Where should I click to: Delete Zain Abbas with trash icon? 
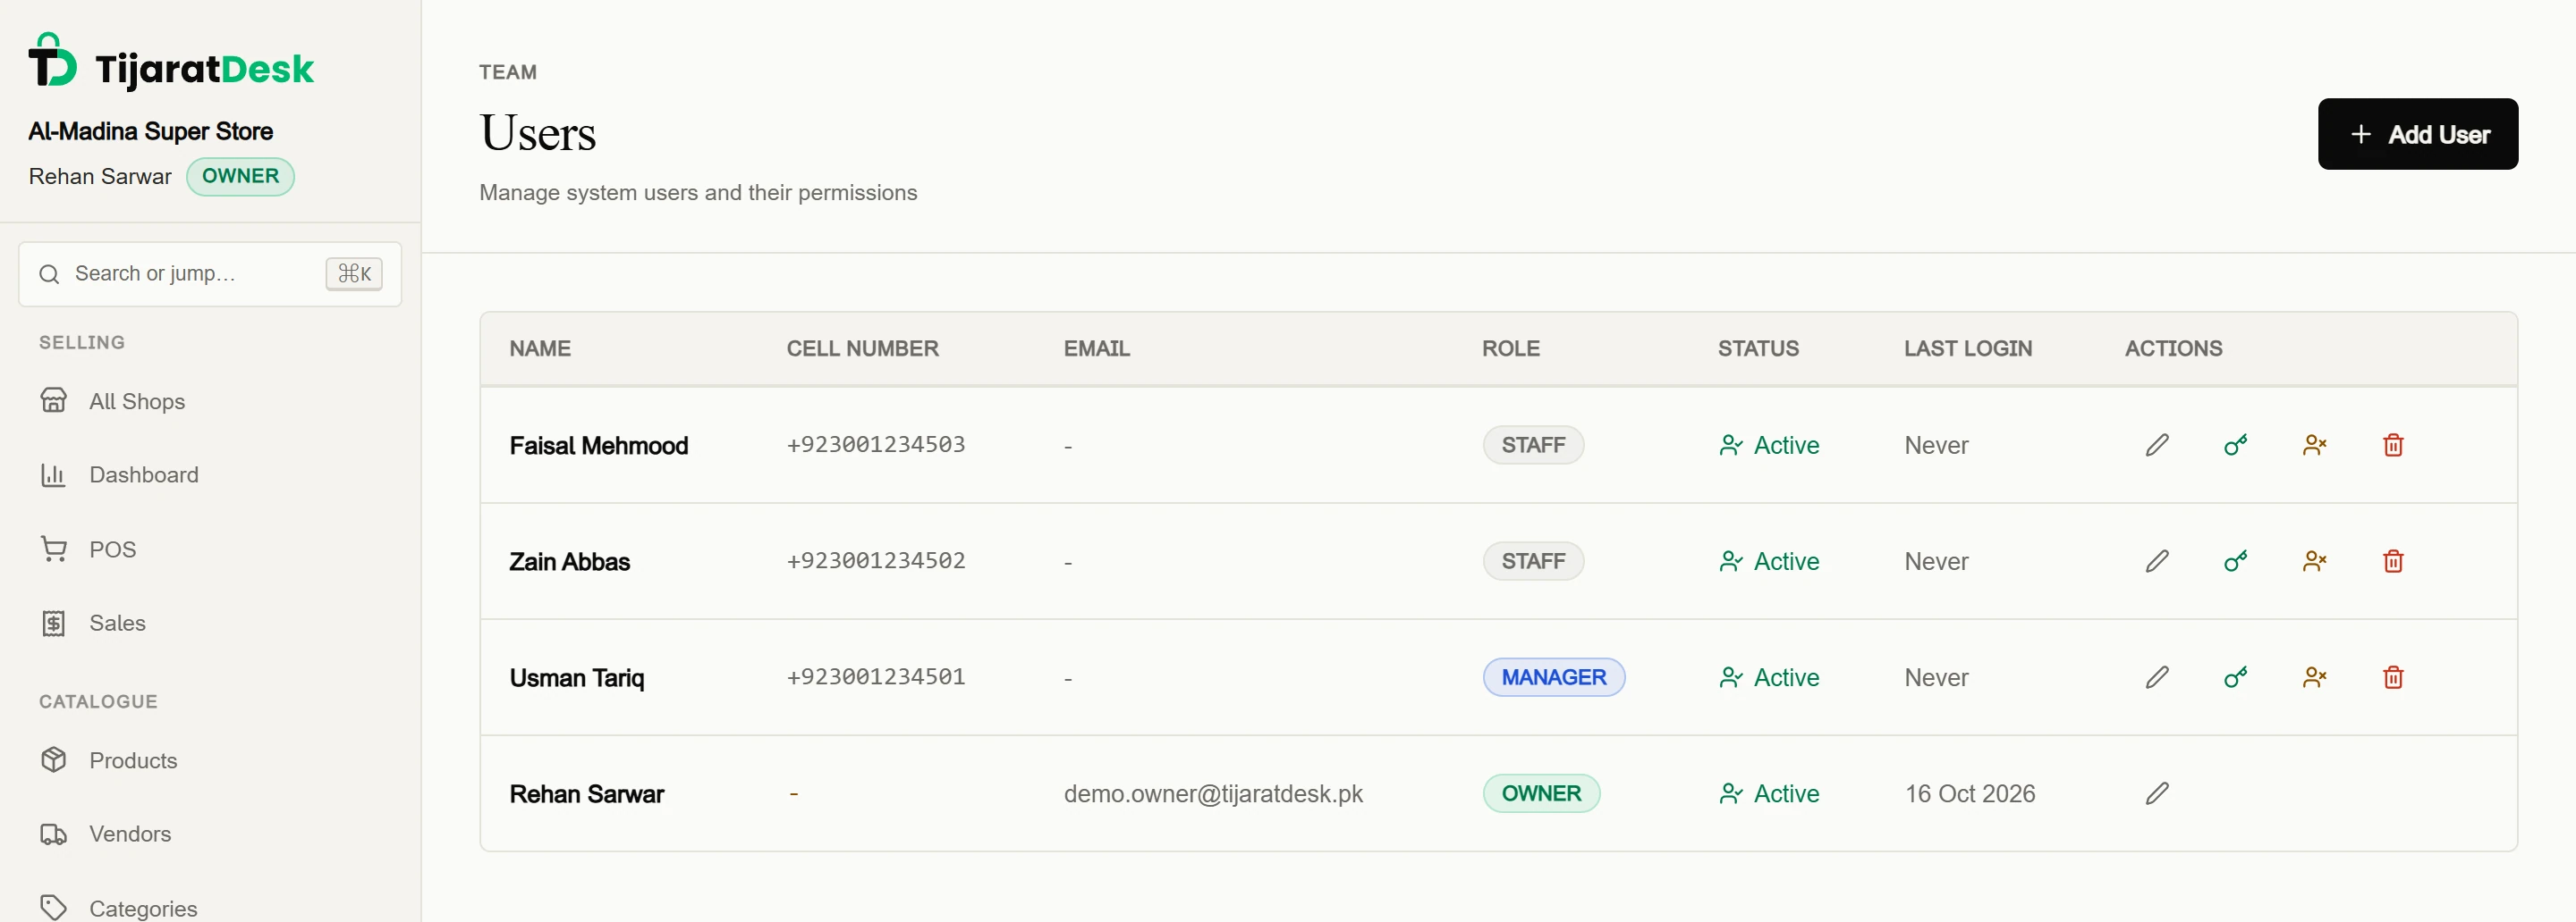pos(2392,560)
